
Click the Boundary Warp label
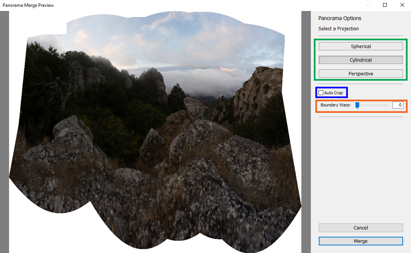coord(335,105)
